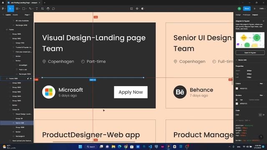The image size is (267, 150).
Task: Switch to the Design tab
Action: [x=238, y=15]
